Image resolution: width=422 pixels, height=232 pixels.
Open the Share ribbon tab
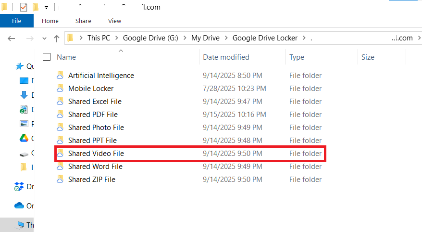[x=83, y=21]
